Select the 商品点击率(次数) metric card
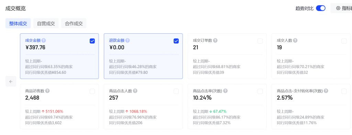This screenshot has height=135, width=352. pyautogui.click(x=227, y=106)
